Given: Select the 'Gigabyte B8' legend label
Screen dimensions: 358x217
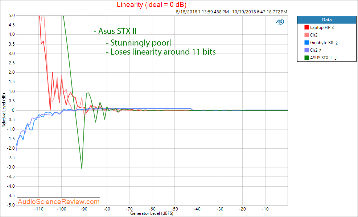Looking at the screenshot, I should pyautogui.click(x=321, y=43).
